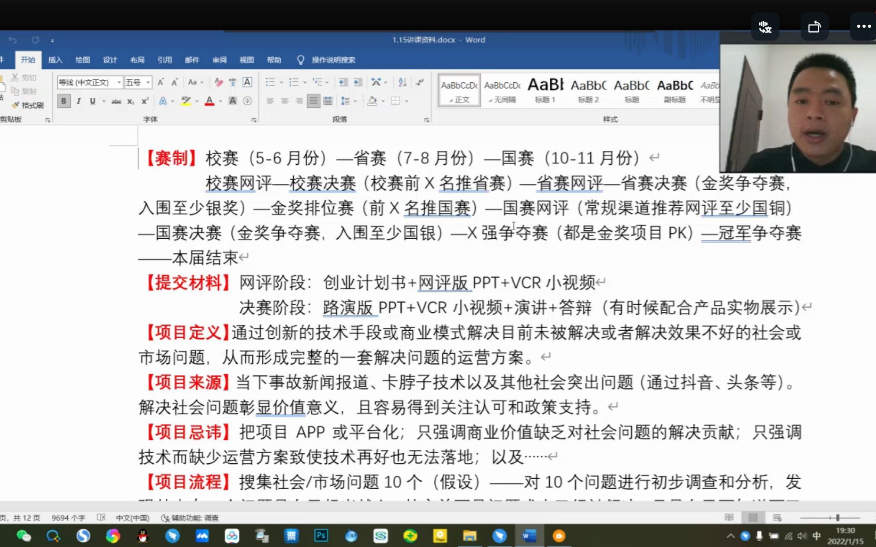Switch to the 布局 ribbon tab

click(137, 60)
